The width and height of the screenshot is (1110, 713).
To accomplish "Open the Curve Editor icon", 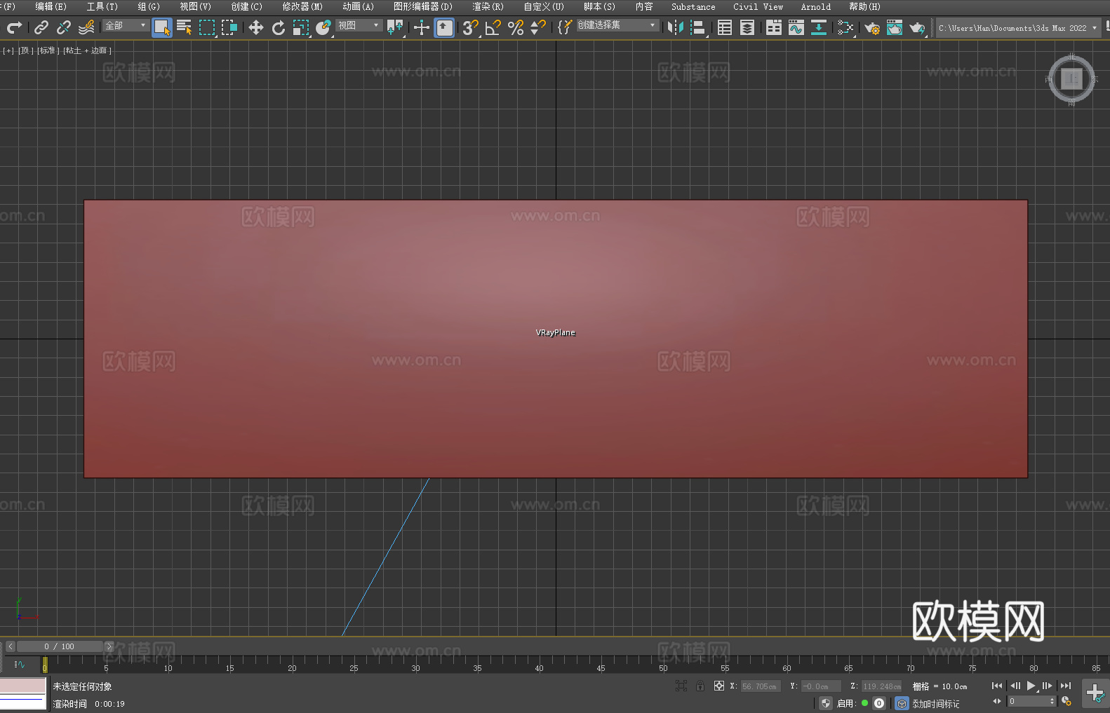I will [796, 27].
